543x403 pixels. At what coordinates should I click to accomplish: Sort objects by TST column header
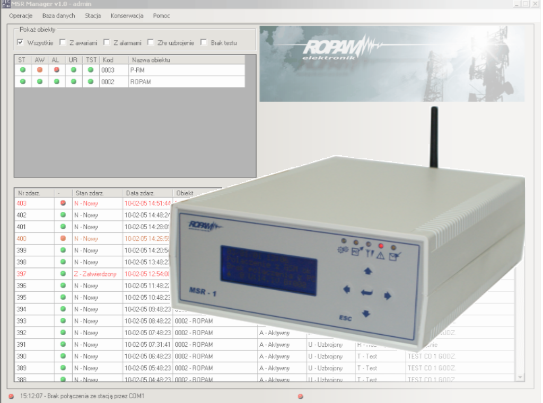pyautogui.click(x=91, y=60)
